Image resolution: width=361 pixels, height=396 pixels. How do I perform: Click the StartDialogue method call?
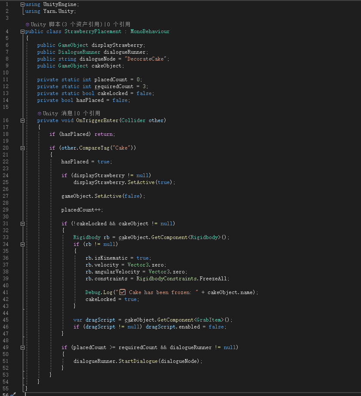[x=138, y=361]
